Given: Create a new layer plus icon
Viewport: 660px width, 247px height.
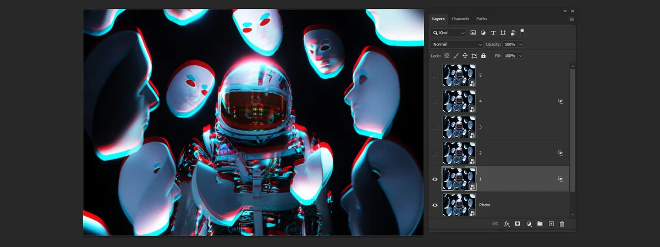Looking at the screenshot, I should click(x=551, y=224).
